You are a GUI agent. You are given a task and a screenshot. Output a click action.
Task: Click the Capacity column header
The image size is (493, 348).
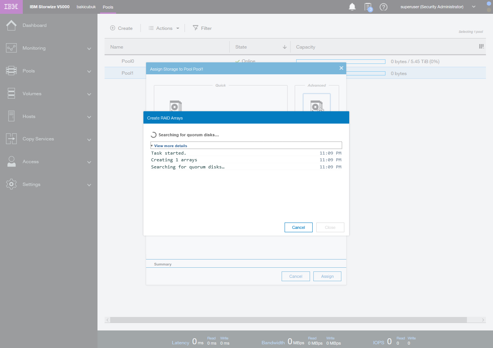pos(306,47)
